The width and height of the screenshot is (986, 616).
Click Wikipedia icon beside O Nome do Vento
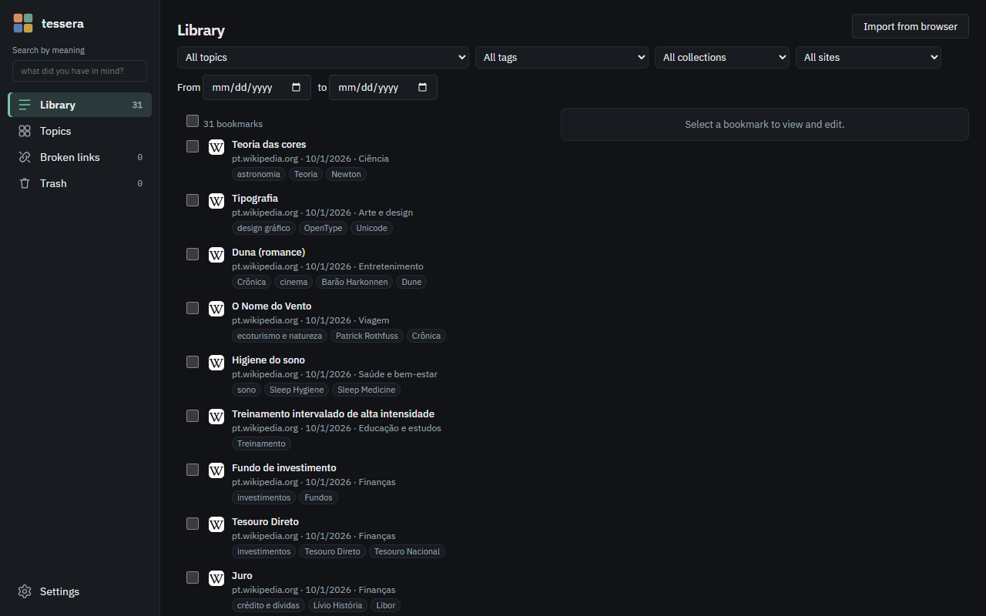point(216,308)
